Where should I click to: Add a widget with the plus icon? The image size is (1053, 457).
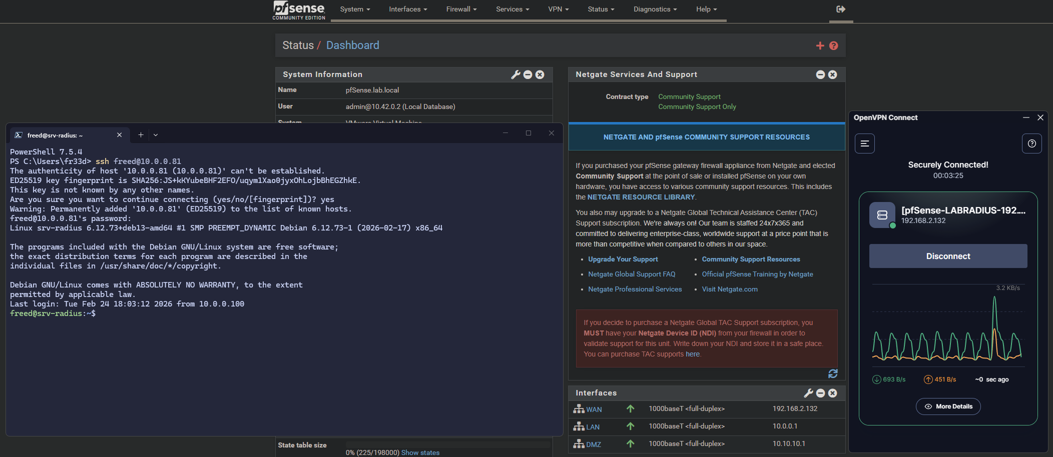[820, 45]
